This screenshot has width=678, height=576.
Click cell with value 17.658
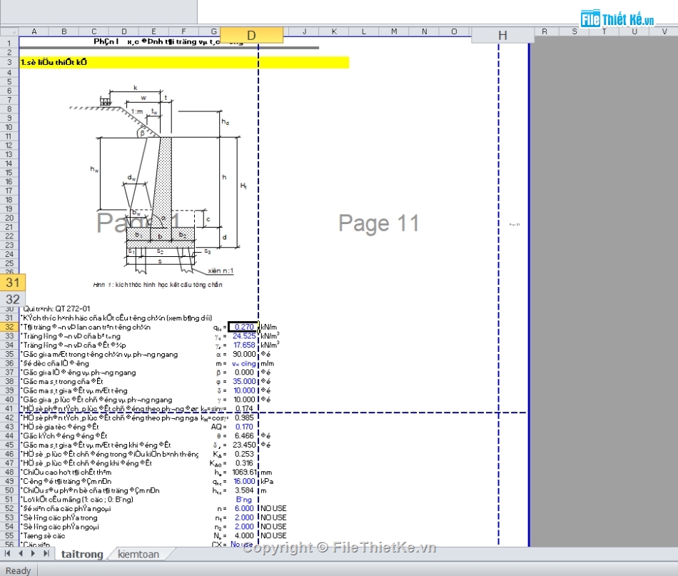243,345
